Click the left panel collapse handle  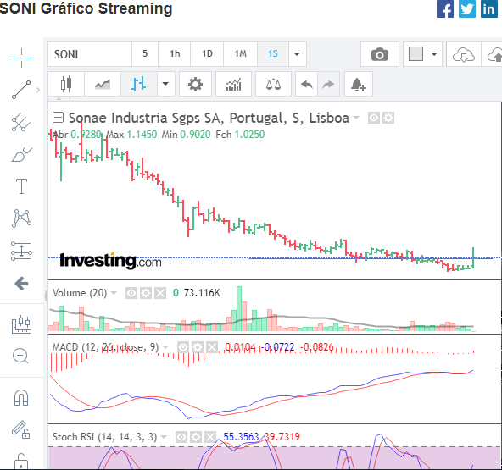46,296
